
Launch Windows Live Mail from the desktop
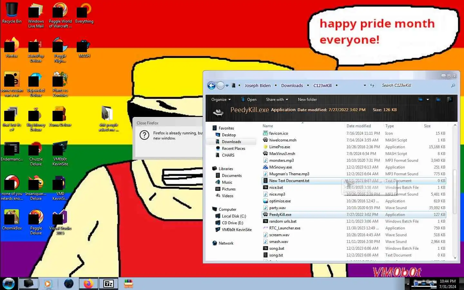36,15
